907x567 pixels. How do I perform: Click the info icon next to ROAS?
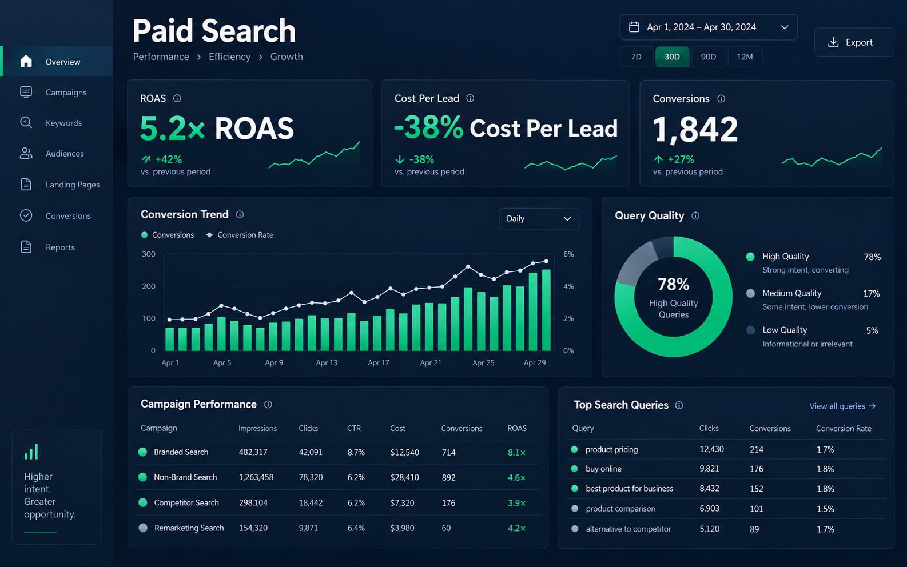[177, 98]
